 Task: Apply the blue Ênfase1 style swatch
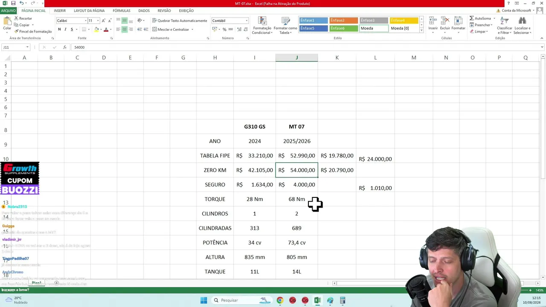[314, 20]
